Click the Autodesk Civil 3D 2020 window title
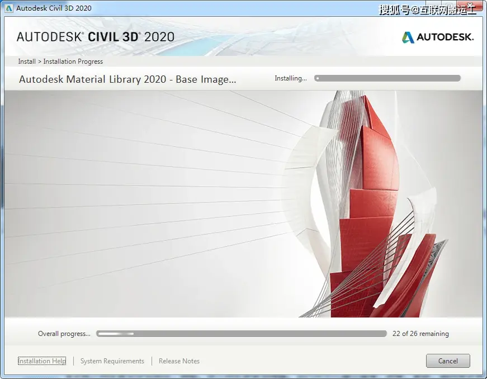Viewport: 487px width, 379px height. pos(54,8)
